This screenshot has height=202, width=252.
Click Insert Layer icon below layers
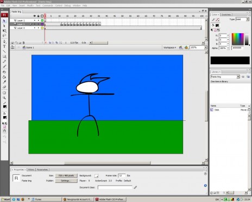[x=12, y=42]
